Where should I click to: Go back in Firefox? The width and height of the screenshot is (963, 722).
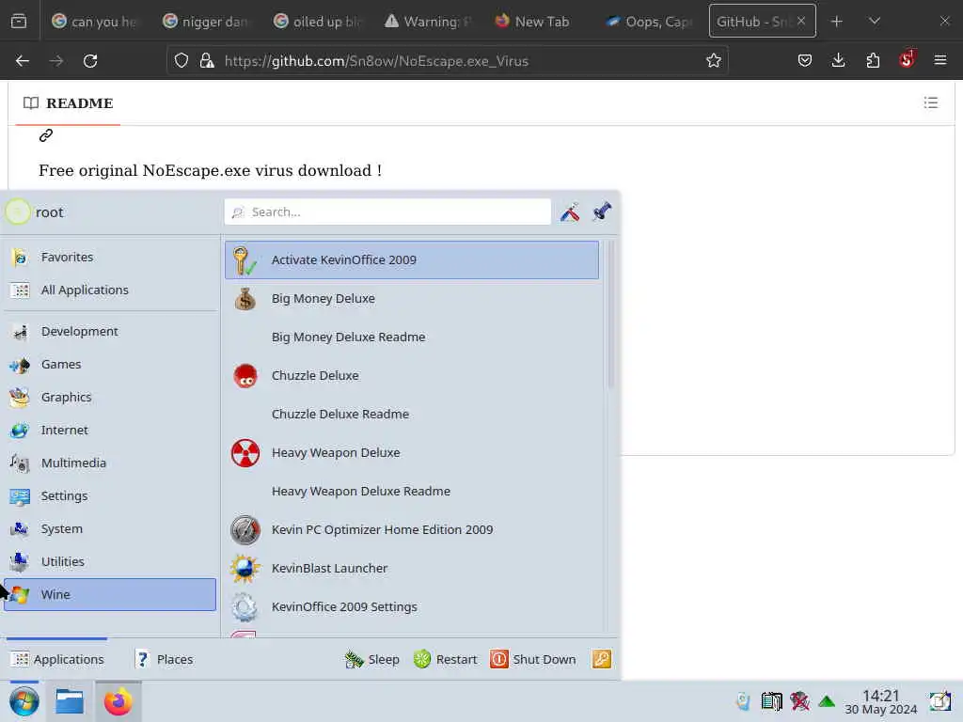pyautogui.click(x=23, y=61)
